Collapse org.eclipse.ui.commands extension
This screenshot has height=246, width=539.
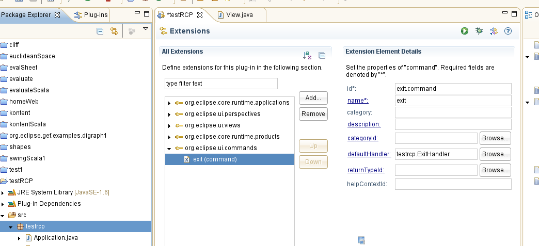point(169,149)
